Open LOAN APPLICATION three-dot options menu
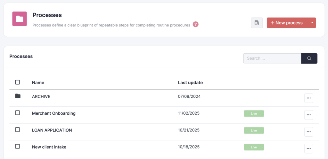Image resolution: width=328 pixels, height=159 pixels. click(308, 132)
